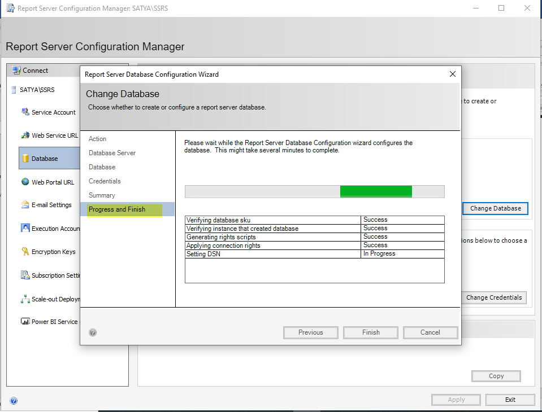Click the Scale-out Deployment icon
Image resolution: width=542 pixels, height=412 pixels.
25,299
